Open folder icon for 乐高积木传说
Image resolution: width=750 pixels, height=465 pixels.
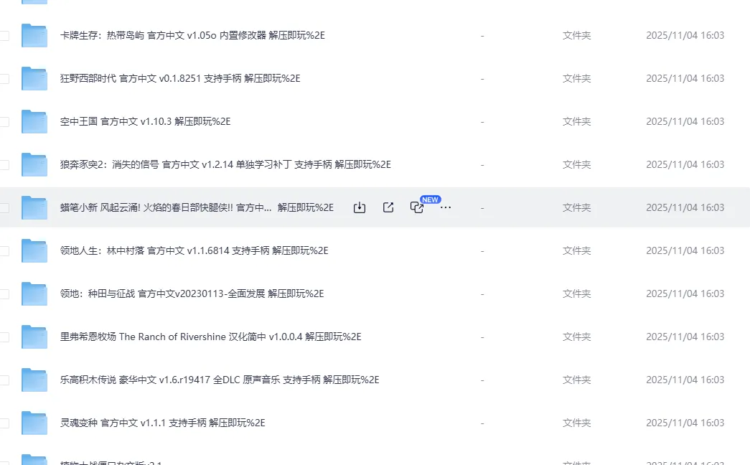34,380
